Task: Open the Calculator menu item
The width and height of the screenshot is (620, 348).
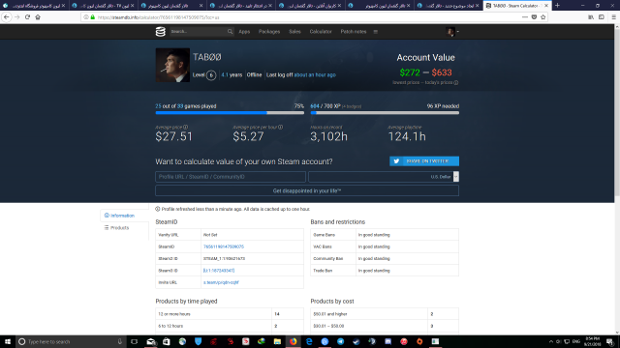Action: click(321, 32)
